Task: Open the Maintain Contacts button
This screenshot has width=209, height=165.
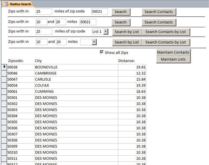Action: pos(173,52)
